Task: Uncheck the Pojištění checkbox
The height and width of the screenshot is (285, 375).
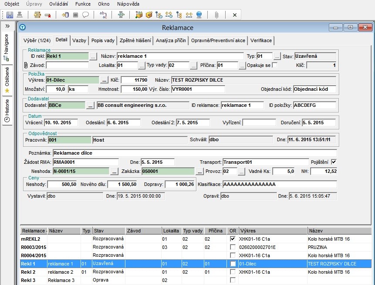Action: (334, 162)
